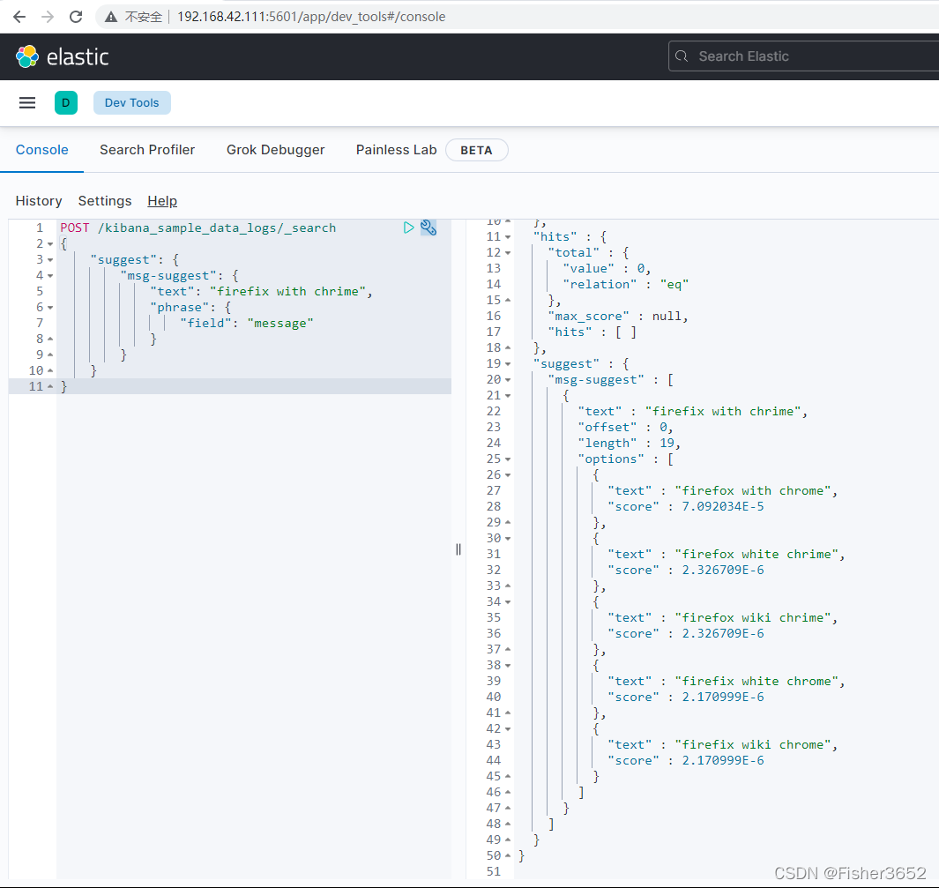Click the "max_score" : null line

tap(618, 317)
